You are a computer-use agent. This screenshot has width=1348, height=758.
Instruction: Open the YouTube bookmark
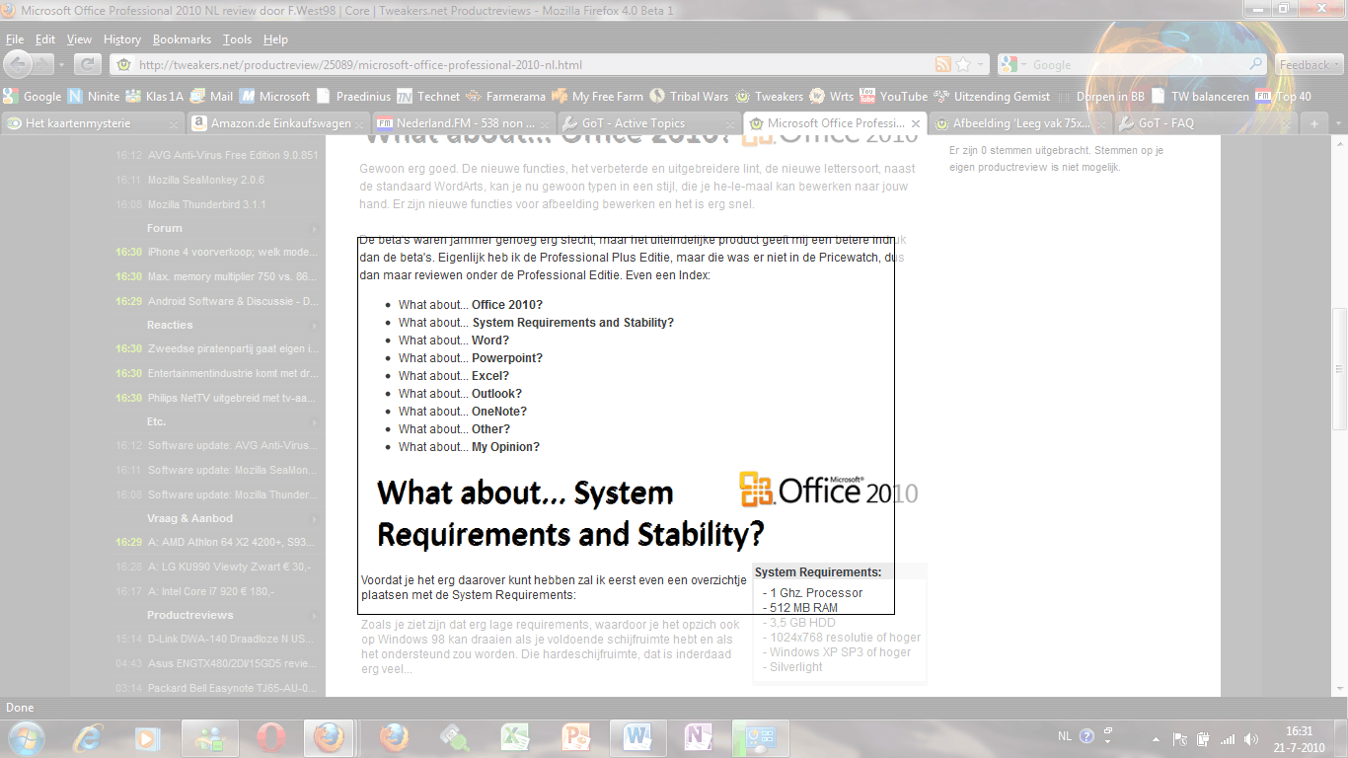point(893,97)
